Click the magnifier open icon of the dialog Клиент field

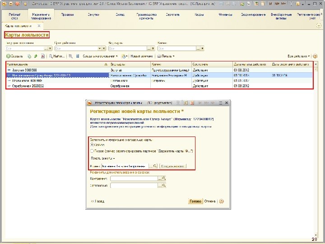(155, 166)
